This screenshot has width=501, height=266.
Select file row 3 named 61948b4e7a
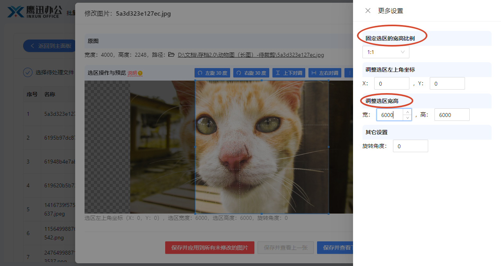tap(49, 162)
